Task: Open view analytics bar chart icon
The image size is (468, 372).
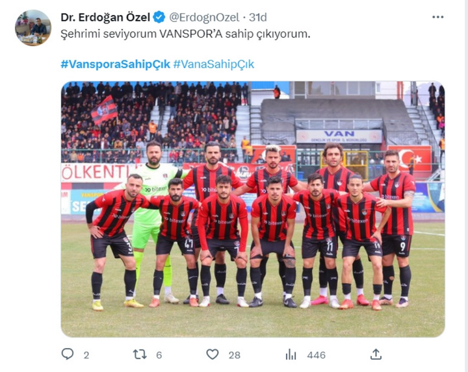Action: pos(291,354)
